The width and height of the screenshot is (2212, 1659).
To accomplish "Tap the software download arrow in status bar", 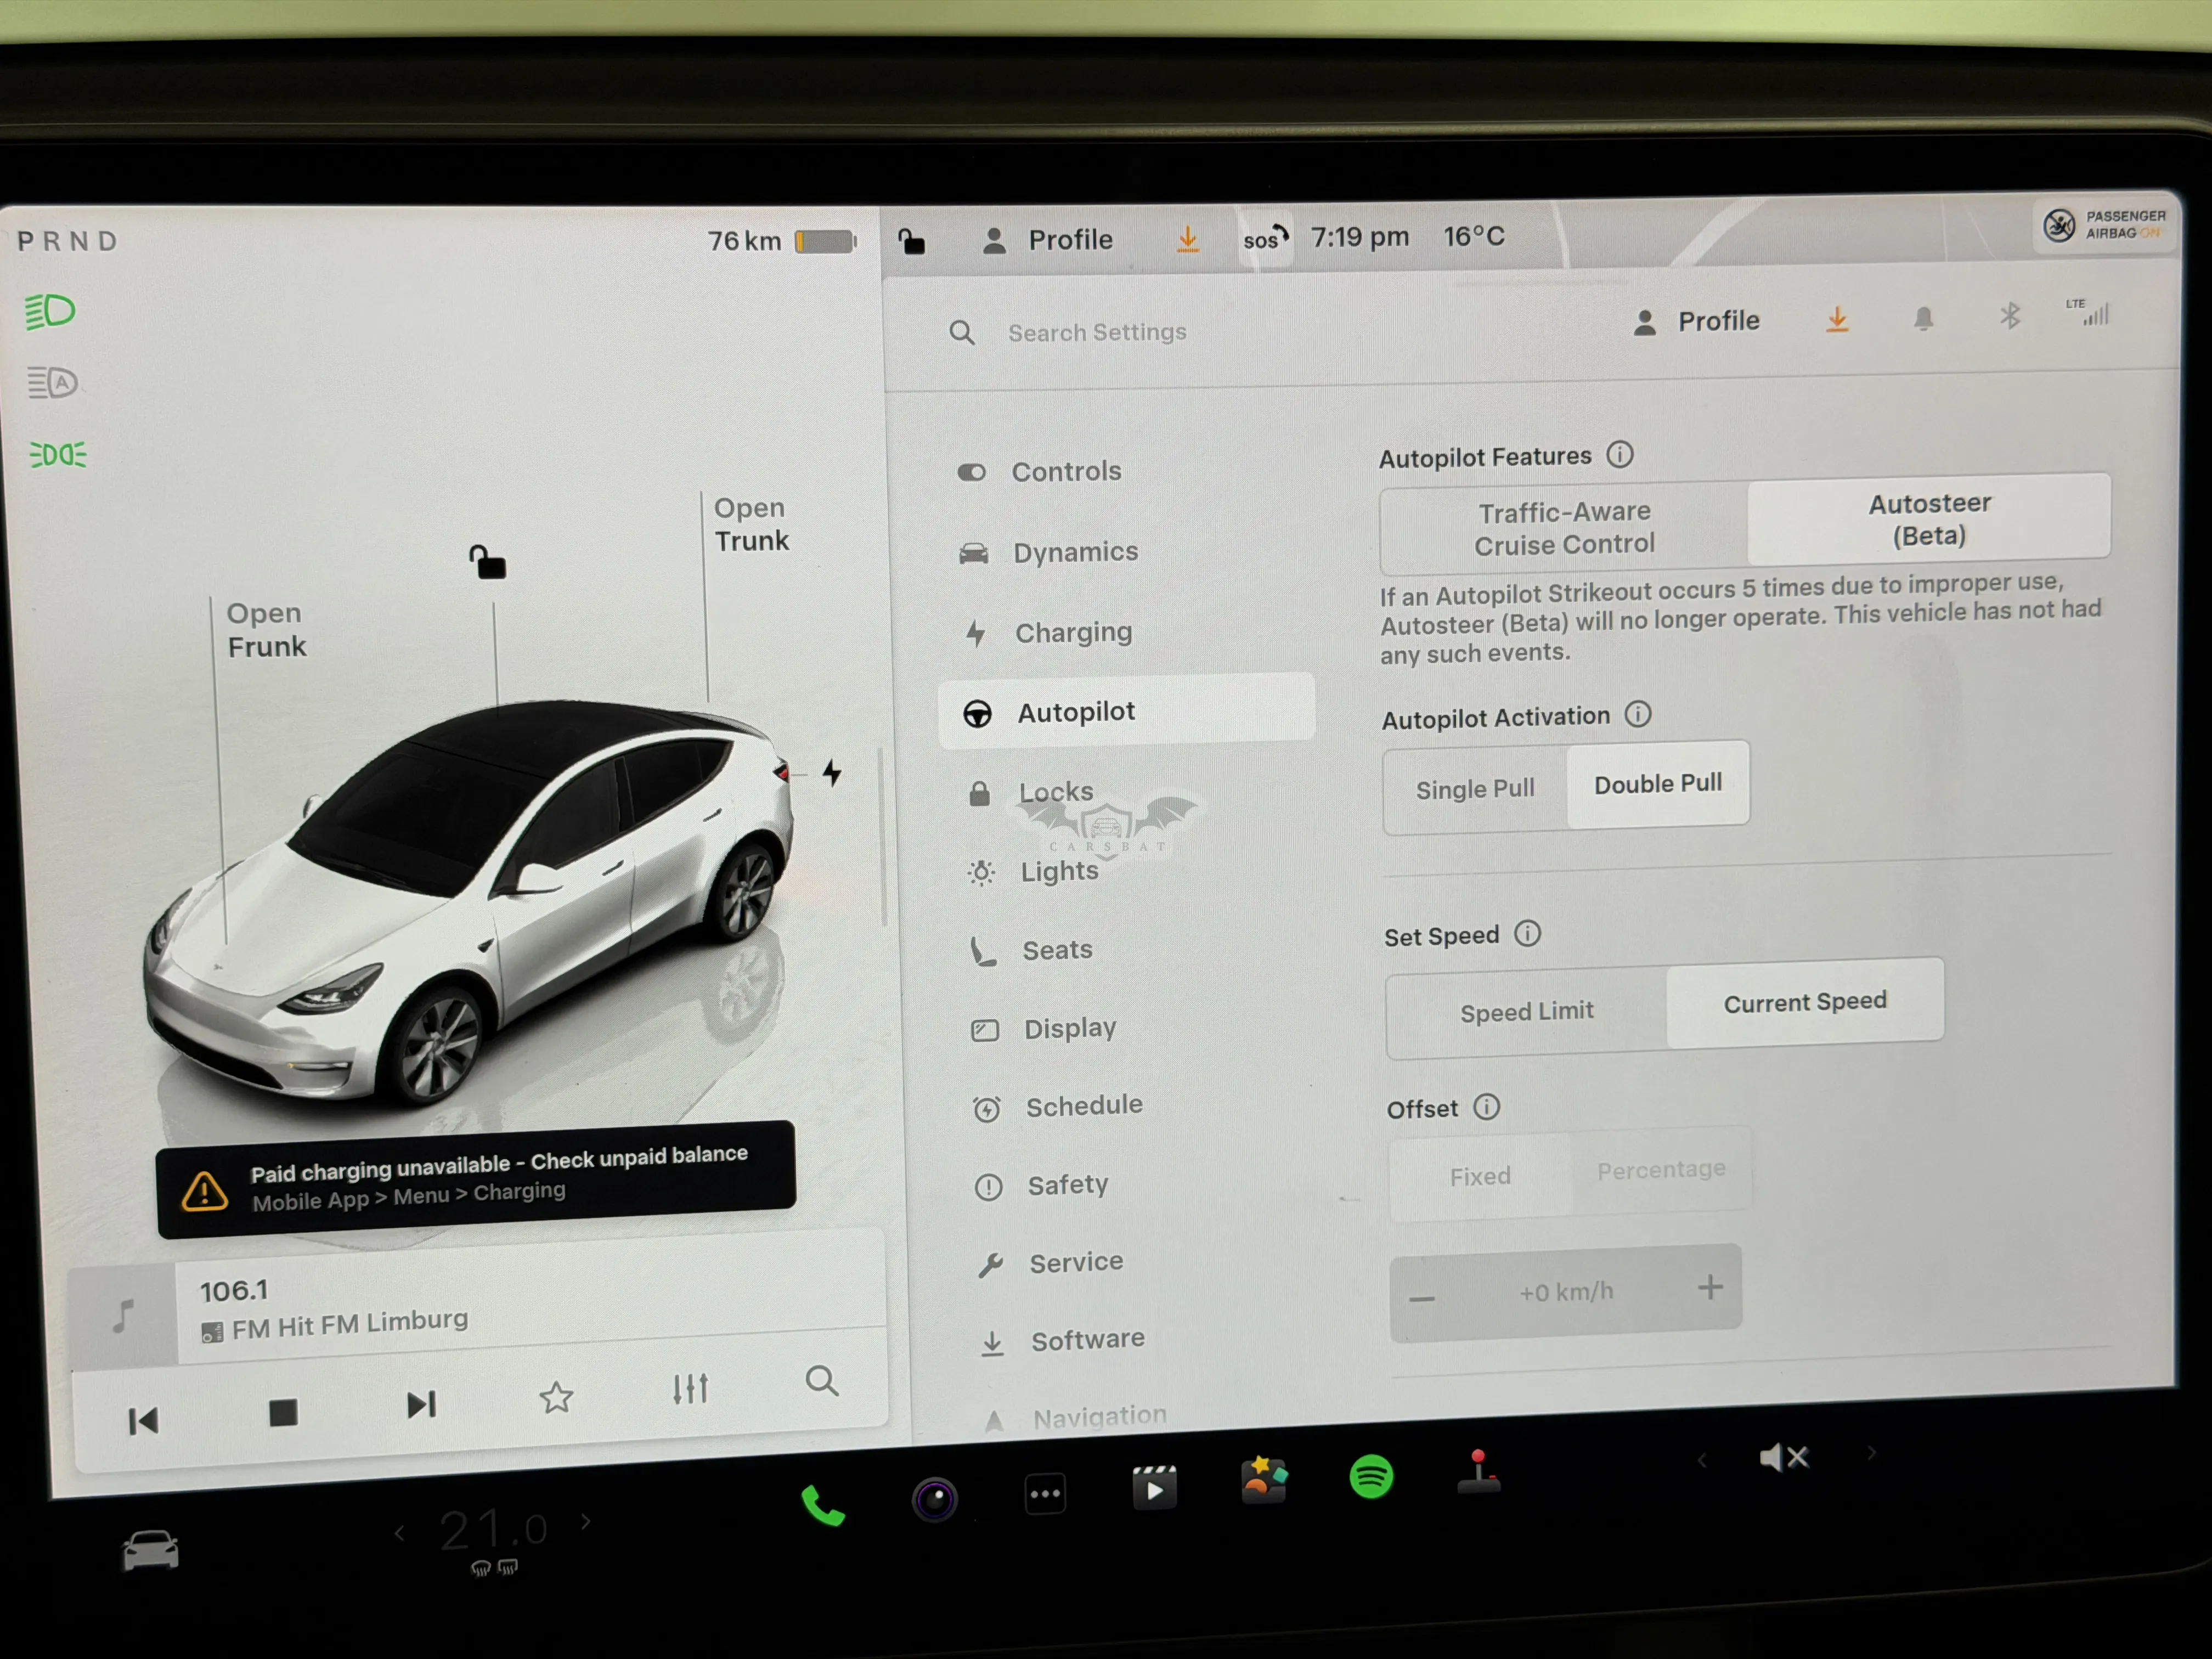I will (x=1187, y=239).
